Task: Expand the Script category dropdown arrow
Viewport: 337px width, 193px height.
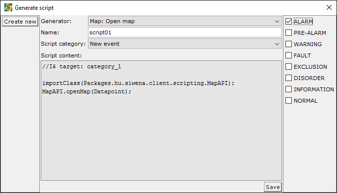Action: (277, 44)
